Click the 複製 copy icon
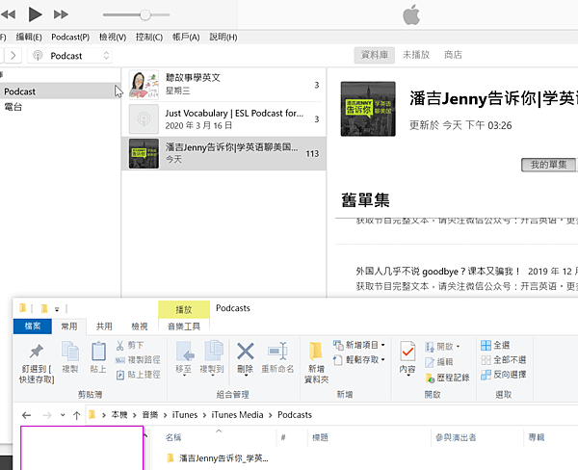 click(x=70, y=351)
